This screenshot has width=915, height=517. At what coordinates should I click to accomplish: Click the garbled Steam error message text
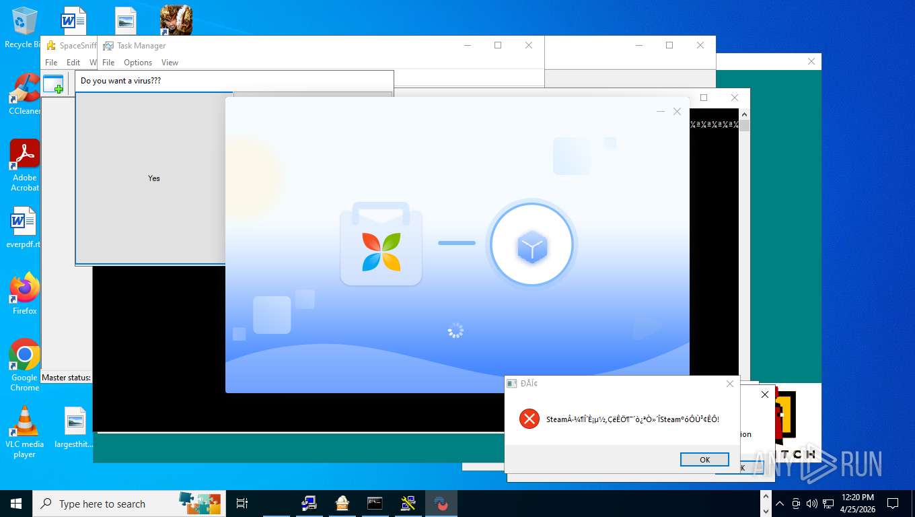tap(632, 419)
